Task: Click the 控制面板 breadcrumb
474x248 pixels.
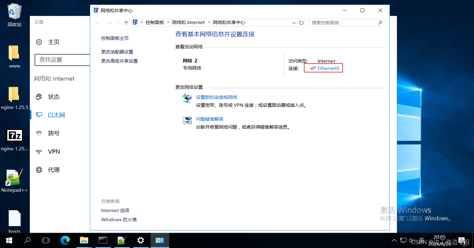Action: click(155, 23)
